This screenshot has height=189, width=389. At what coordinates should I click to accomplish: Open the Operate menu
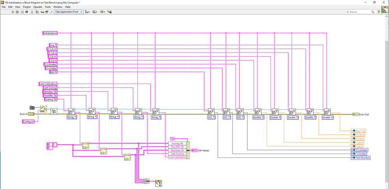(x=38, y=7)
